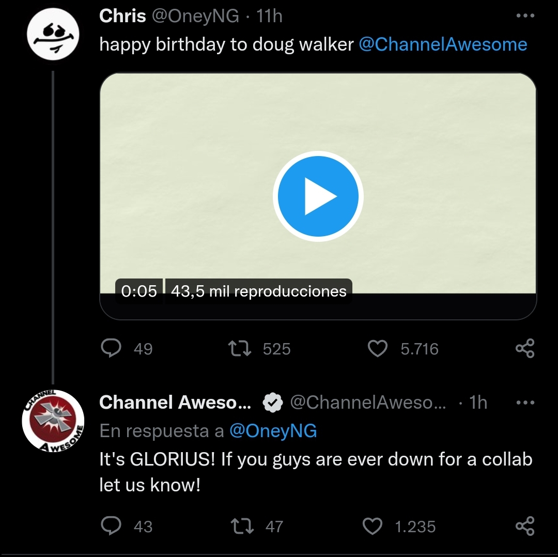Reply to Channel Awesome's tweet

point(111,526)
